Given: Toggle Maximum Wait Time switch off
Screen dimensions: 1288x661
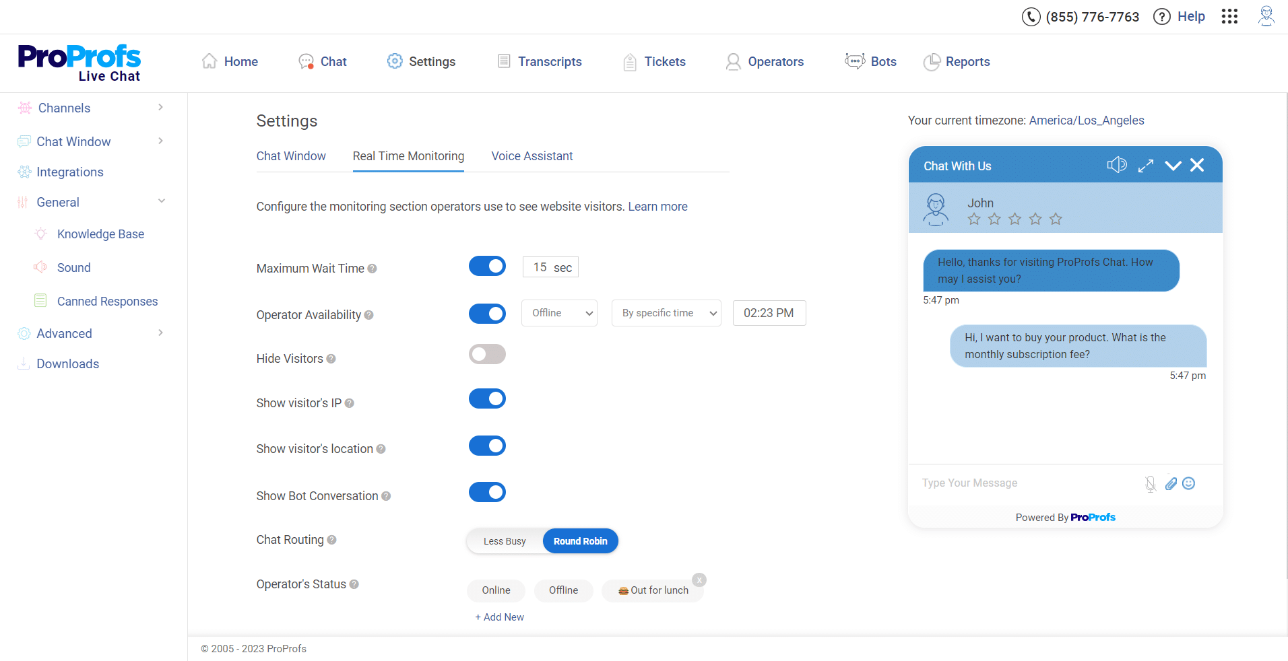Looking at the screenshot, I should [487, 266].
